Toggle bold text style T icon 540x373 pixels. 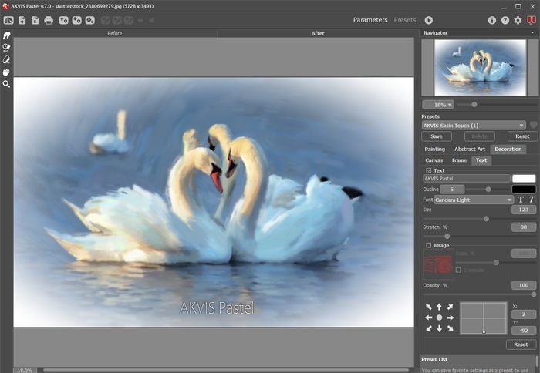coord(521,200)
